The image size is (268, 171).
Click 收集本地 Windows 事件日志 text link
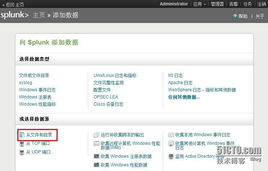tap(202, 135)
